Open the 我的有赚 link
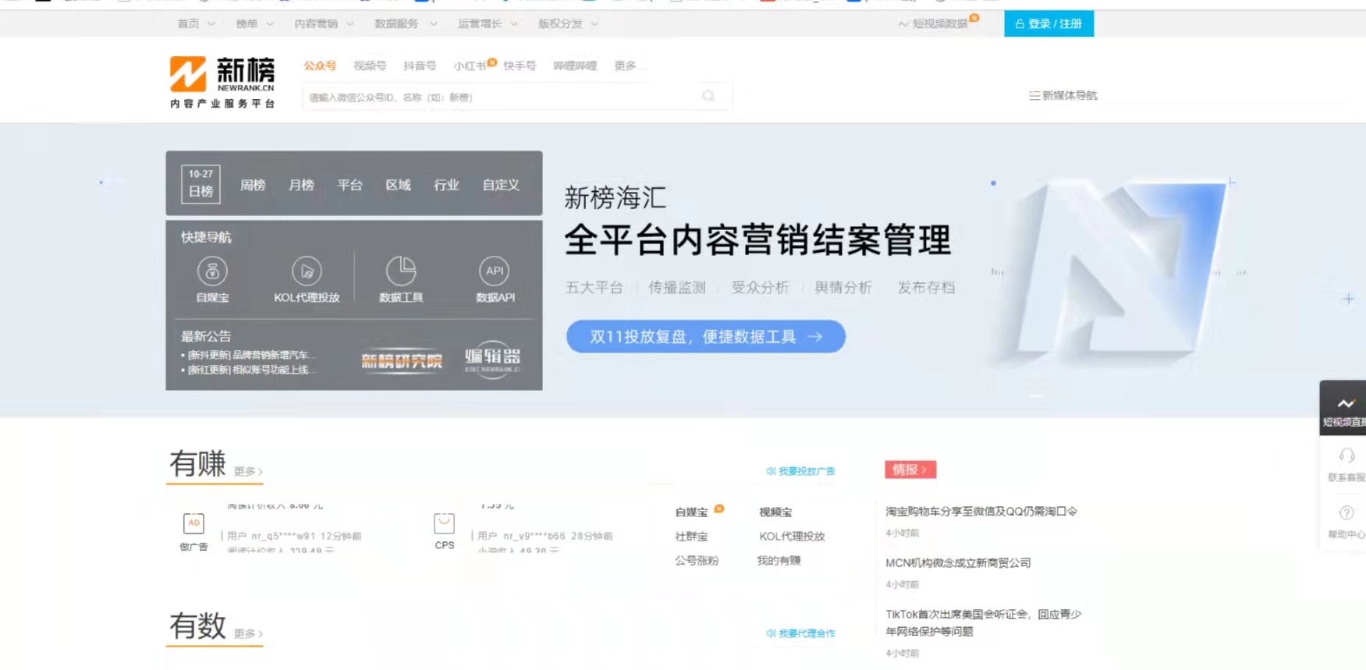 [x=779, y=561]
